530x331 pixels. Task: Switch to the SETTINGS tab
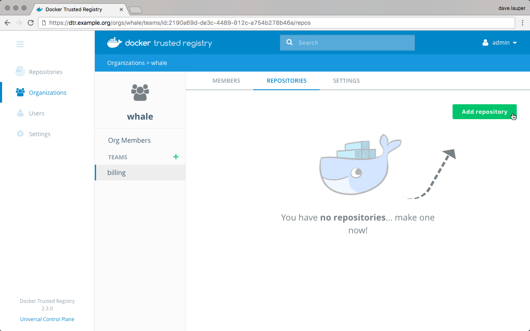346,81
